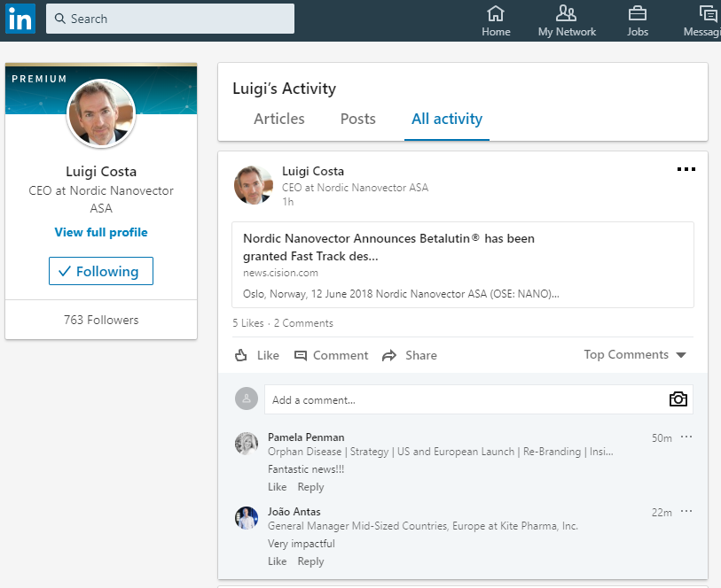View the 5 Likes count
This screenshot has height=588, width=721.
point(248,323)
